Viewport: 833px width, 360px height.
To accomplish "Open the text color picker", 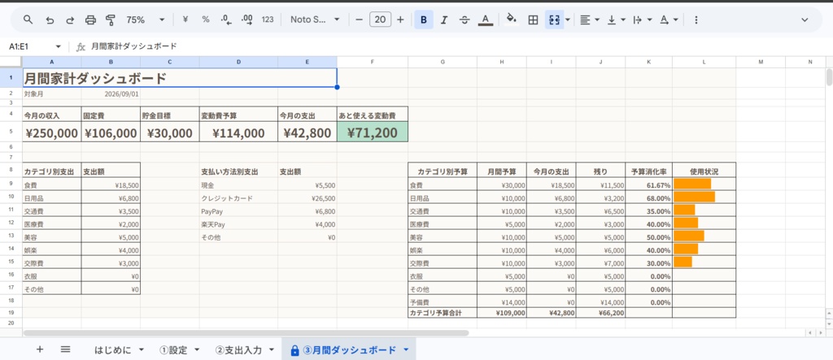I will pos(485,20).
